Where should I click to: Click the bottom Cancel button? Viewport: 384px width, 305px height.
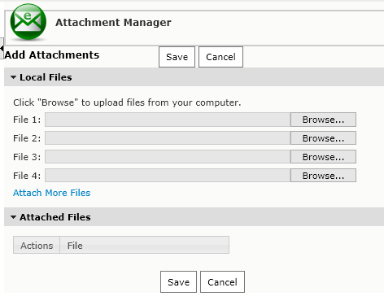222,282
